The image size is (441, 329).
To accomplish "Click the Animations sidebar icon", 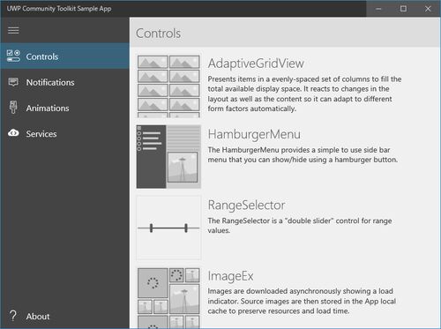I will tap(13, 107).
